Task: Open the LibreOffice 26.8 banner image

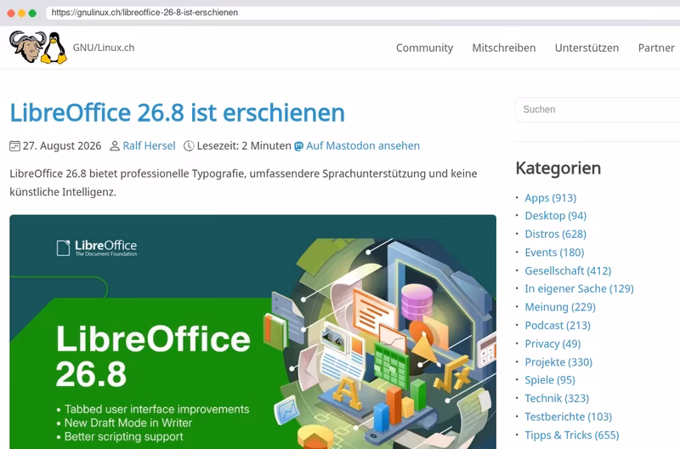Action: 252,332
